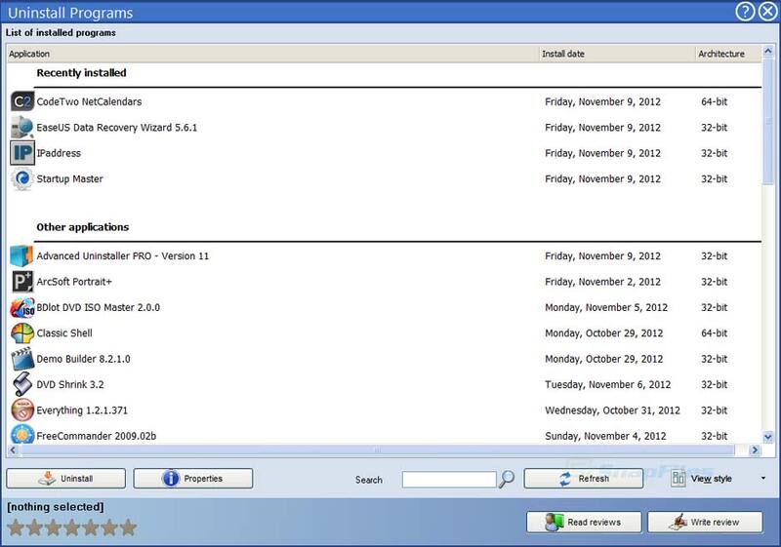Select the DVD Shrink 3.2 entry
Viewport: 781px width, 547px height.
click(x=70, y=385)
